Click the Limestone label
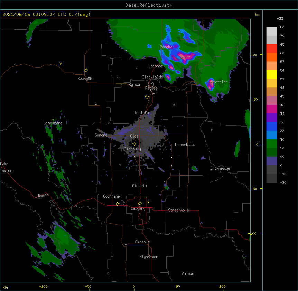Image resolution: width=298 pixels, height=291 pixels. click(x=53, y=123)
